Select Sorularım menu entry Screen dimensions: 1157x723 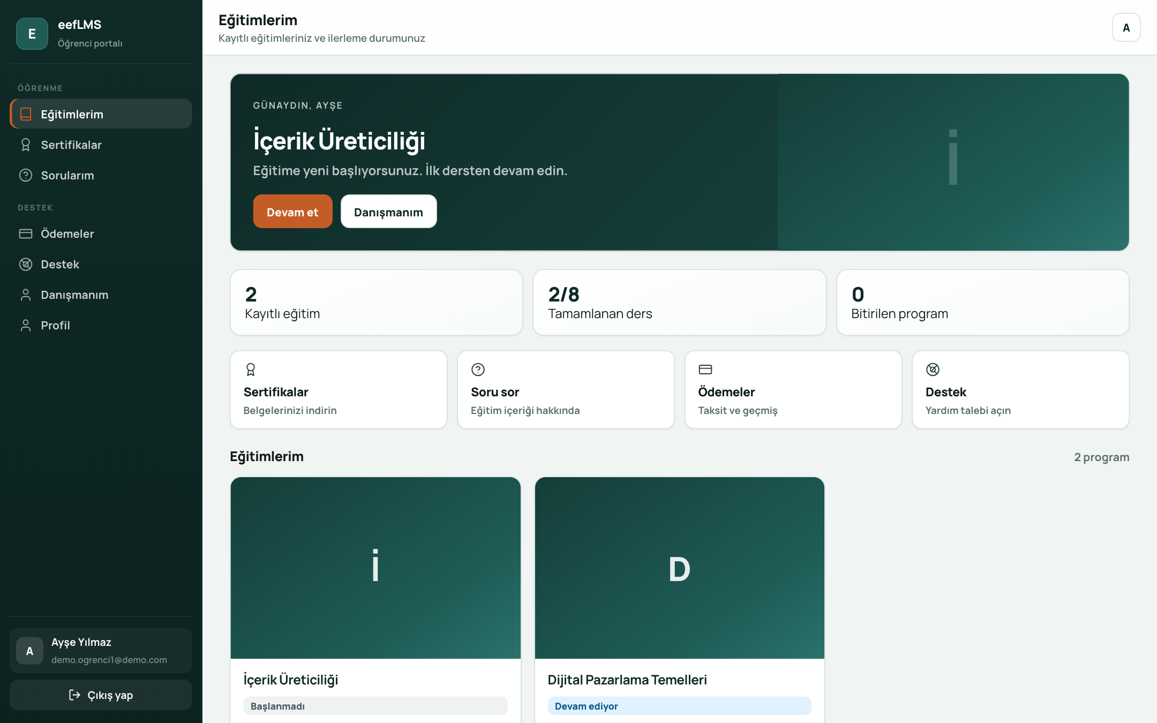(101, 175)
